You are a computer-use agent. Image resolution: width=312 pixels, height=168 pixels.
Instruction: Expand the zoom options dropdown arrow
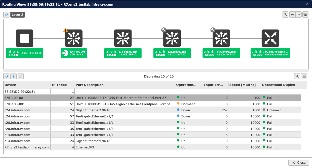point(298,15)
